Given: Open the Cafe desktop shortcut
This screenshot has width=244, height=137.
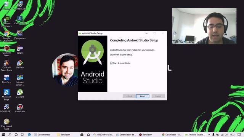Looking at the screenshot, I should click(20, 20).
